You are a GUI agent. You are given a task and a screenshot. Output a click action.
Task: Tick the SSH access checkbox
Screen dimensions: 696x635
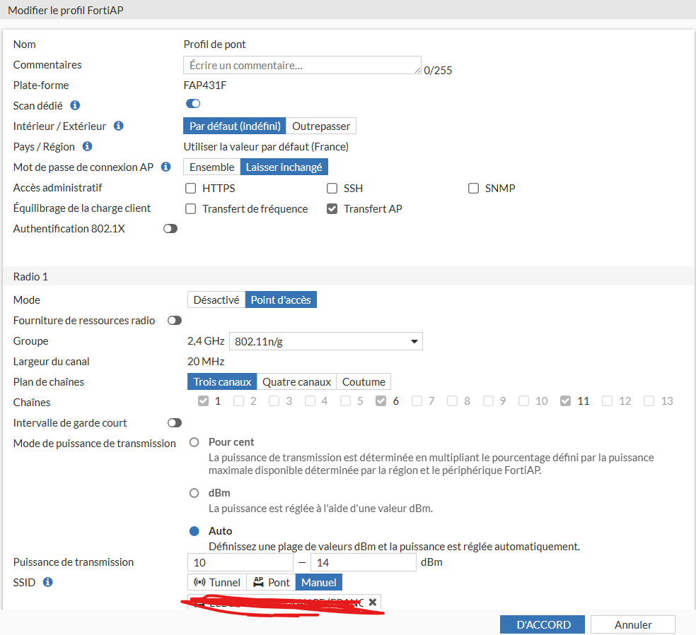[332, 189]
